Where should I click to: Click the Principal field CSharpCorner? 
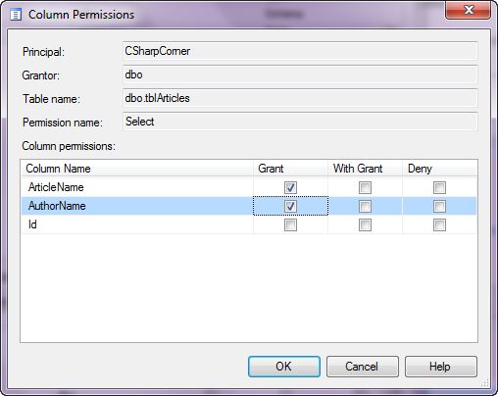tap(300, 51)
